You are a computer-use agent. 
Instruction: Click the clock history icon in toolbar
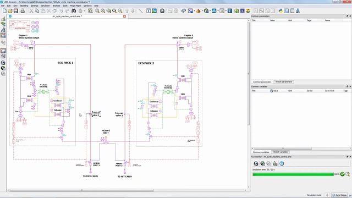162,11
